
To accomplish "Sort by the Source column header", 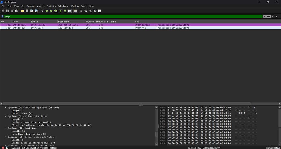I will (44, 21).
